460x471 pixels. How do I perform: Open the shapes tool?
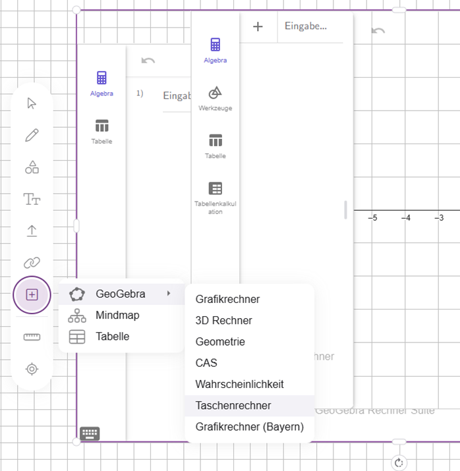32,167
